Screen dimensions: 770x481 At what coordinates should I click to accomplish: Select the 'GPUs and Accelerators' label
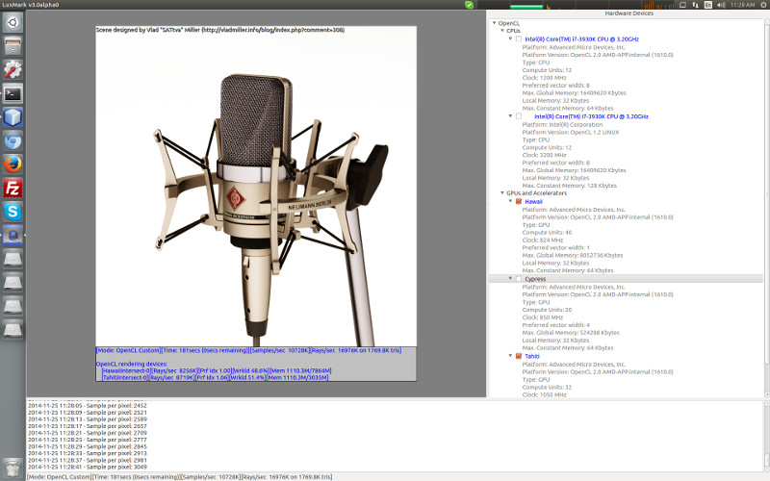pos(536,193)
